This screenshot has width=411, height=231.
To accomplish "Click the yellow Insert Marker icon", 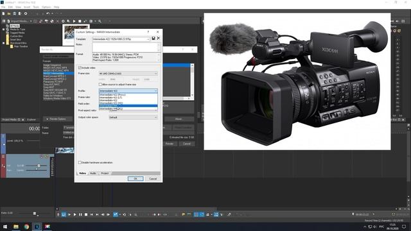I will click(x=183, y=214).
